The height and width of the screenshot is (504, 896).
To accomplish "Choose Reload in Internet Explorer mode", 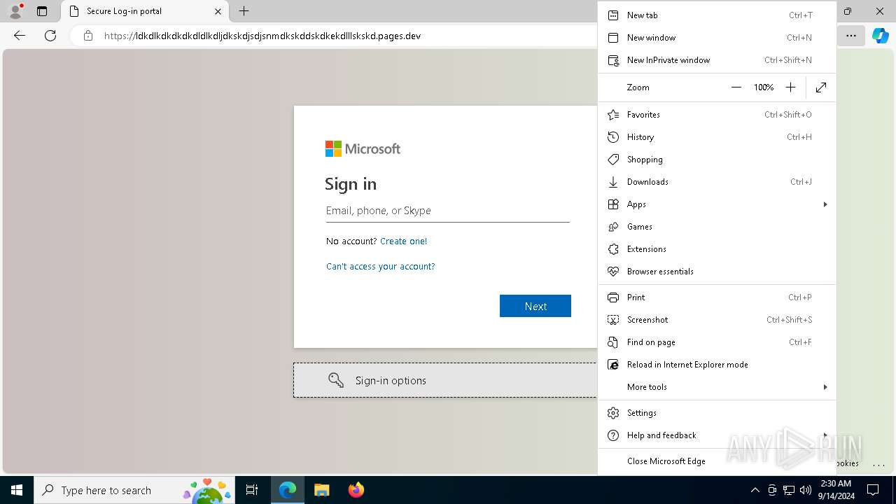I will click(x=717, y=365).
